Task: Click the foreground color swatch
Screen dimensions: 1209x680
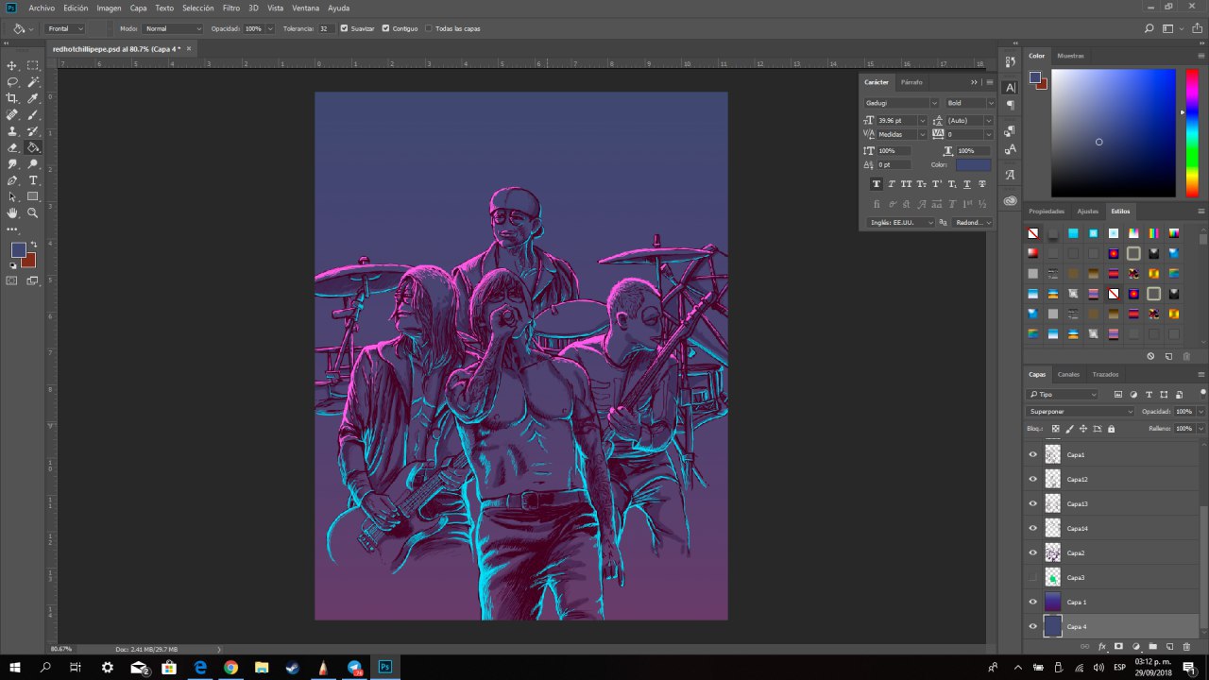Action: (x=19, y=251)
